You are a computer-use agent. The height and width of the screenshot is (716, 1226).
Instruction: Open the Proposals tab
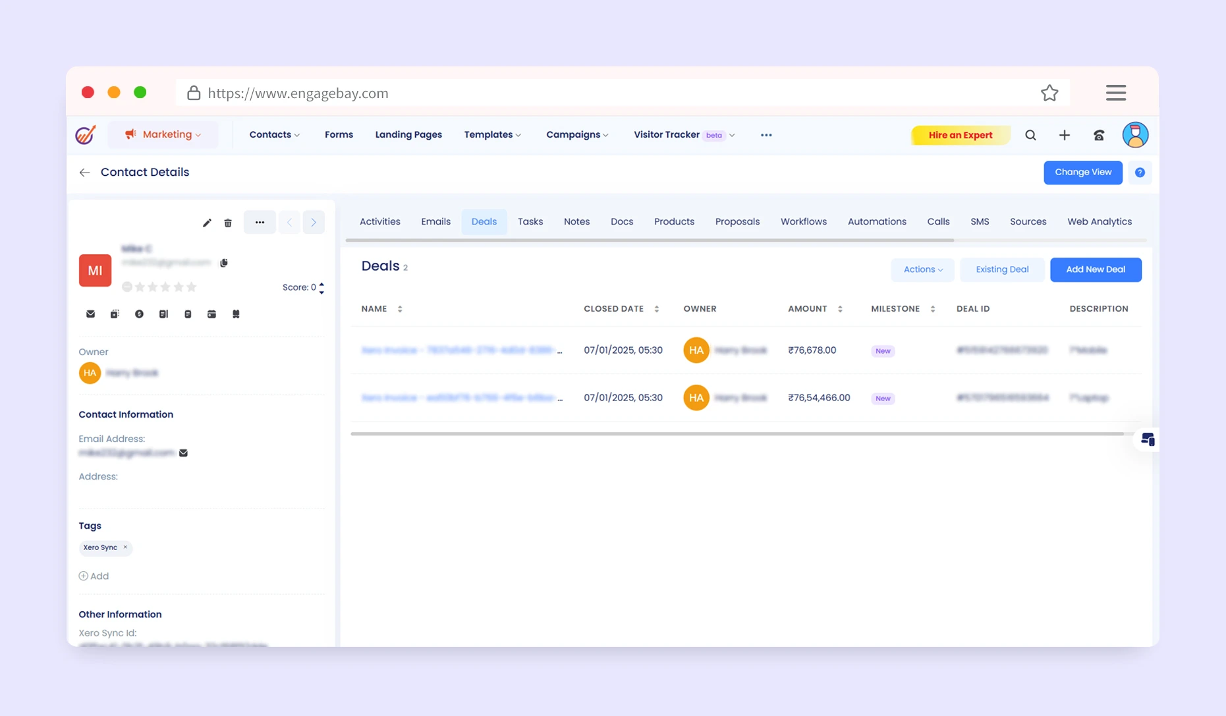tap(737, 221)
